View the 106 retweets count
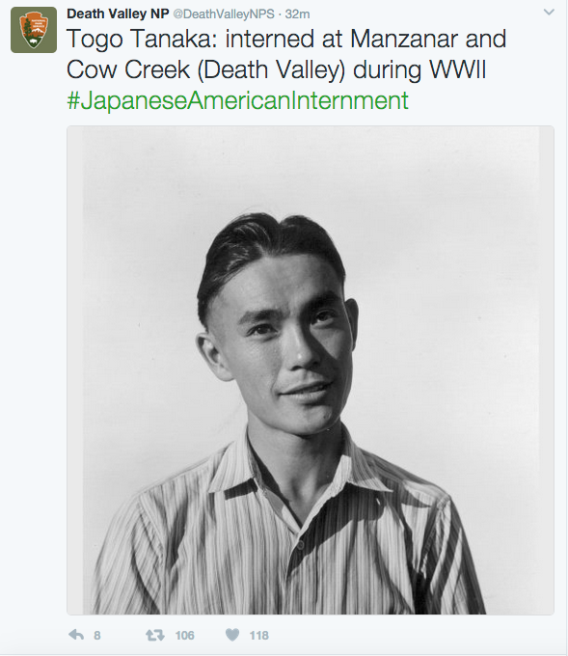The height and width of the screenshot is (656, 568). coord(185,636)
